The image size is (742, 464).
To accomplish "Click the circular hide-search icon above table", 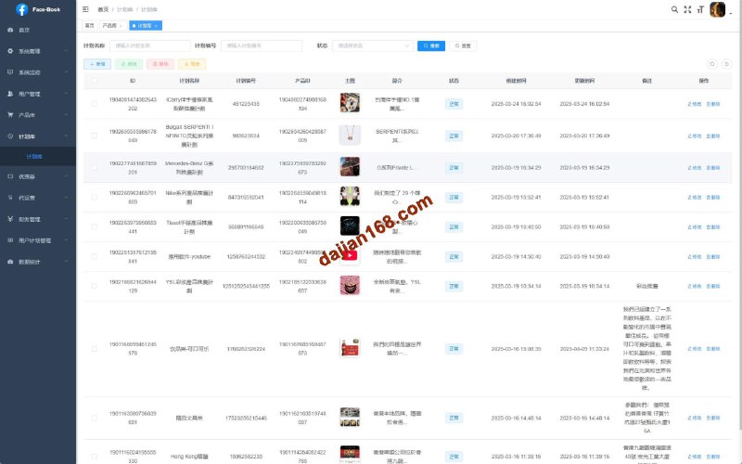I will pyautogui.click(x=711, y=64).
